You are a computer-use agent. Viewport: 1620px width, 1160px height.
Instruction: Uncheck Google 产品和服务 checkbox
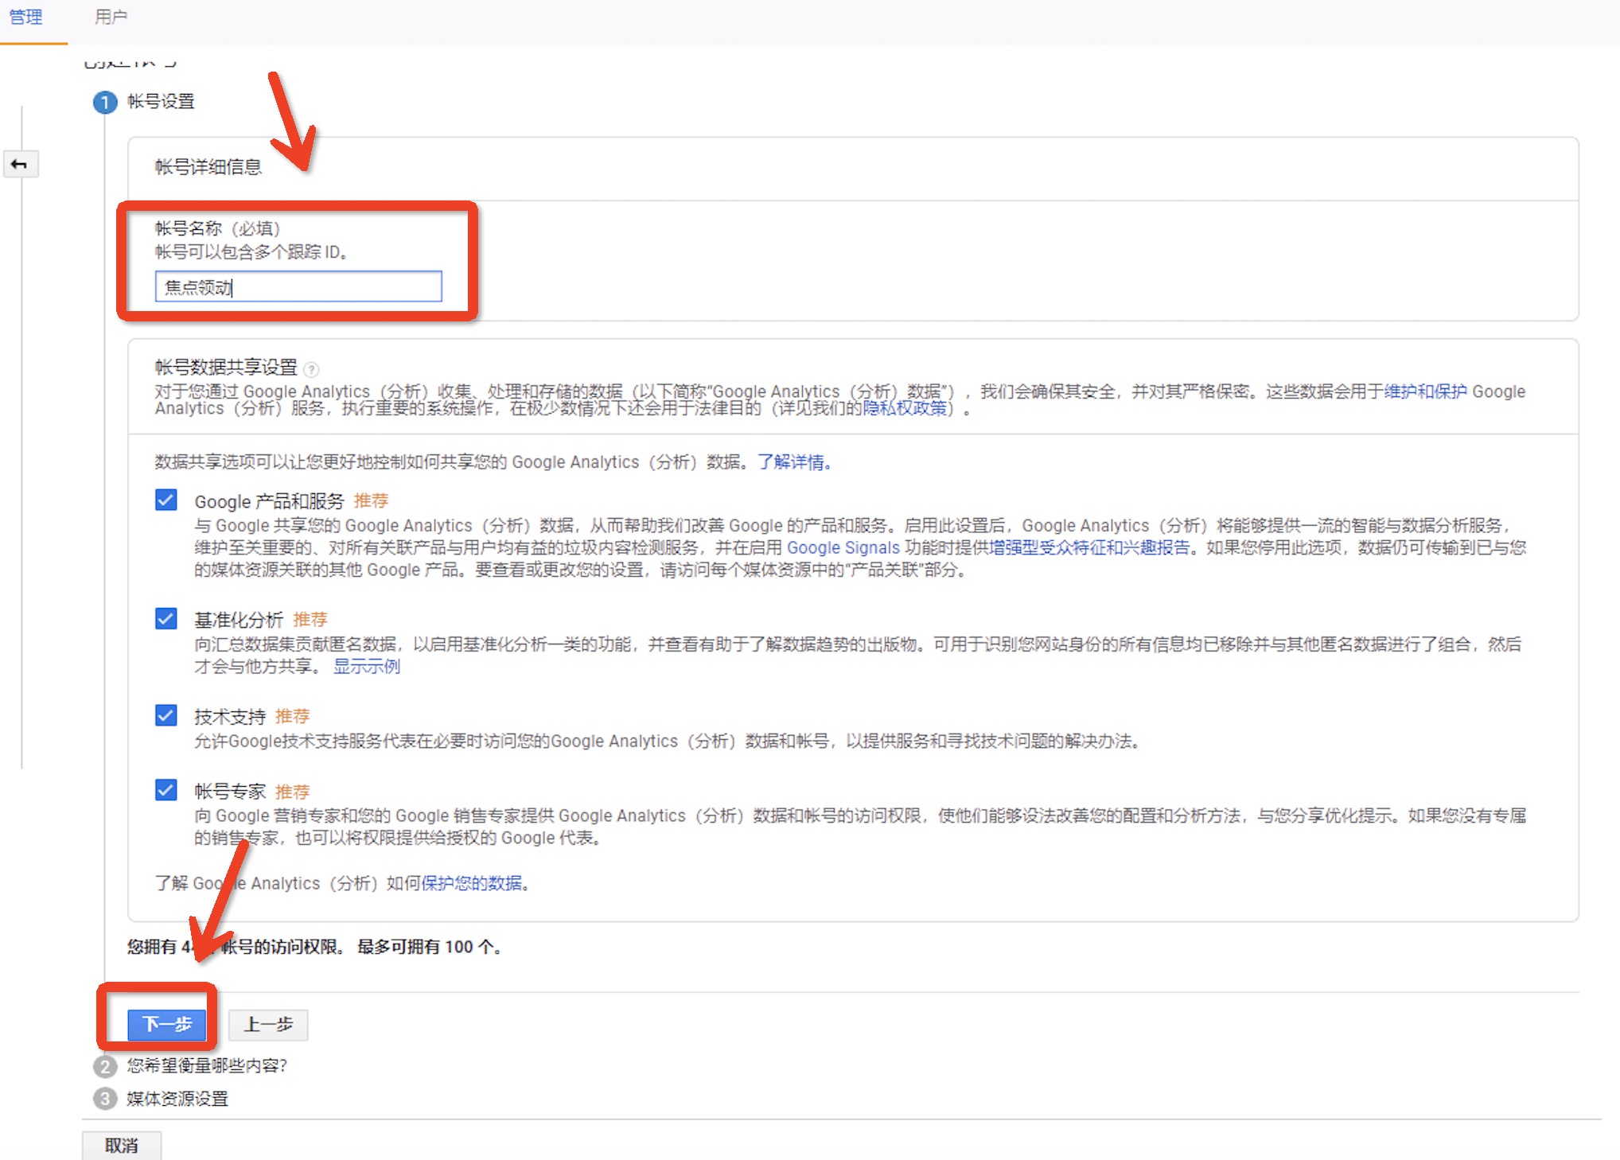166,500
